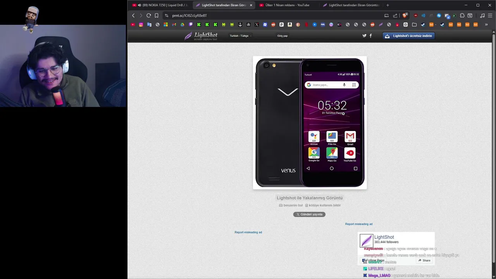Viewport: 496px width, 279px height.
Task: Click the Giriş yap sign-in link
Action: pos(282,36)
